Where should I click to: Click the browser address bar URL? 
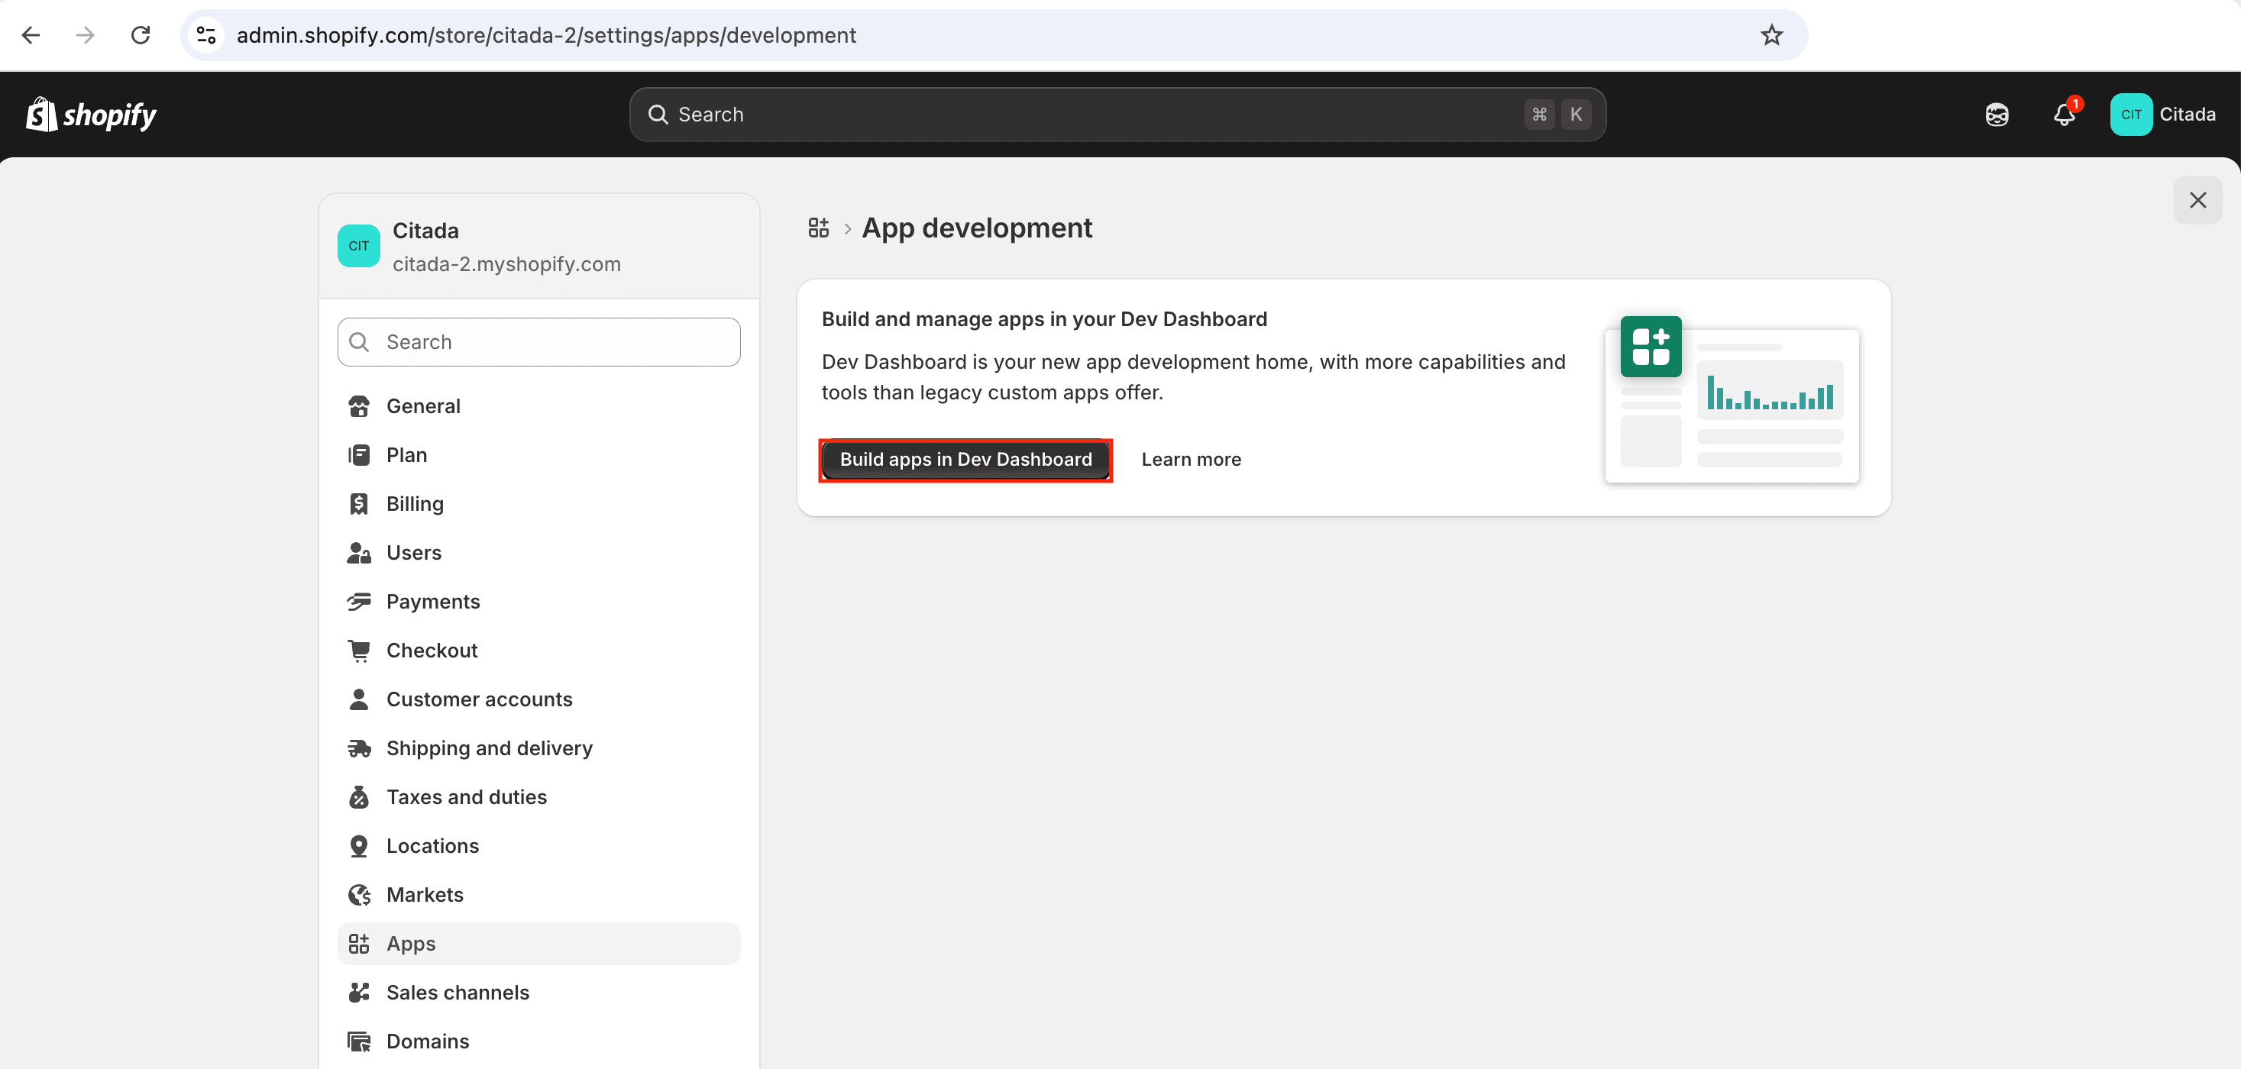pyautogui.click(x=546, y=35)
